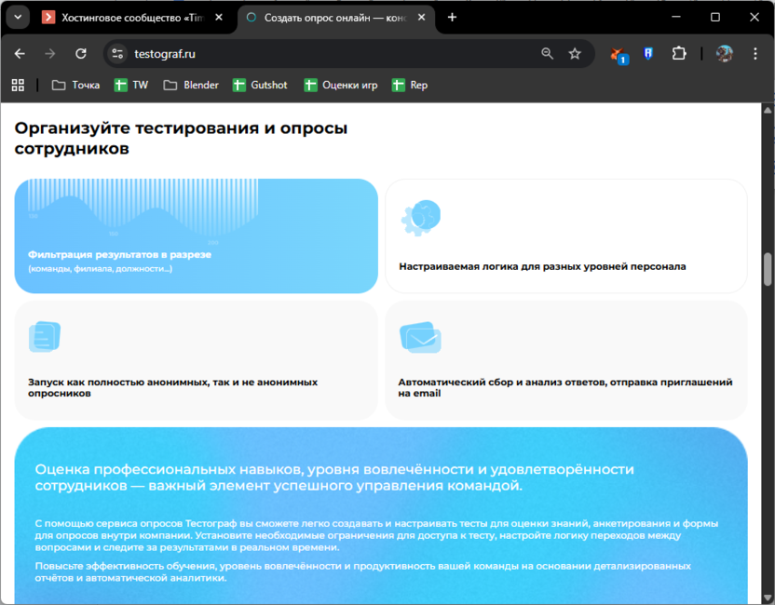This screenshot has height=605, width=775.
Task: Open the Gutshot bookmark
Action: [260, 85]
